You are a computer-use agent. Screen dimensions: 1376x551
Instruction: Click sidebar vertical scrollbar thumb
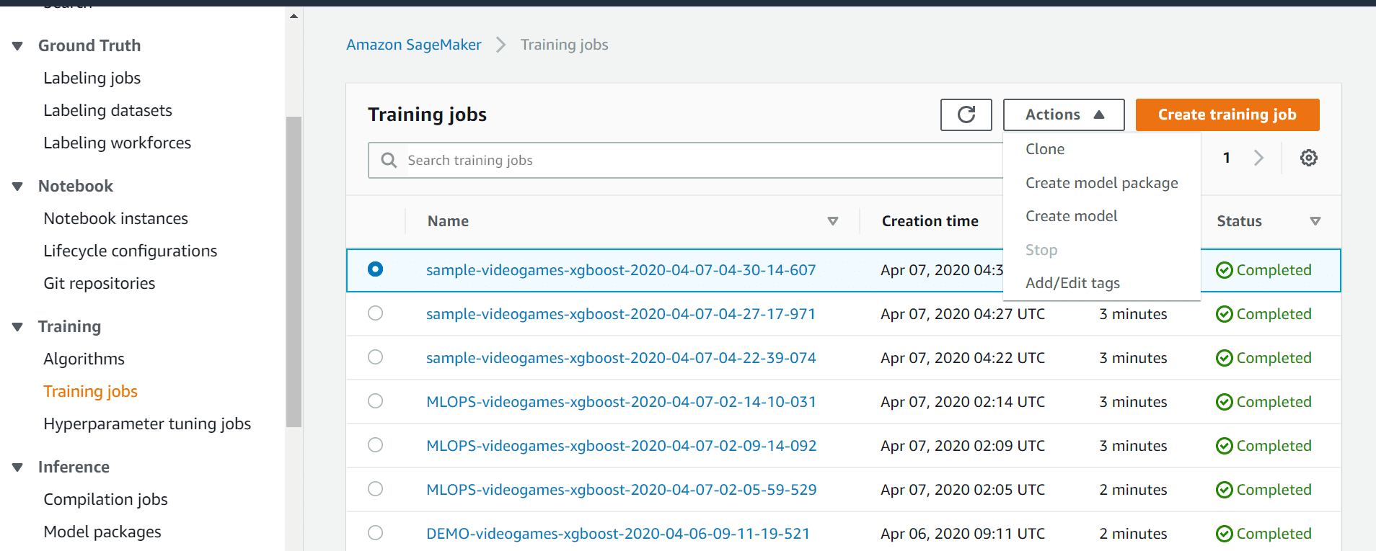(294, 272)
